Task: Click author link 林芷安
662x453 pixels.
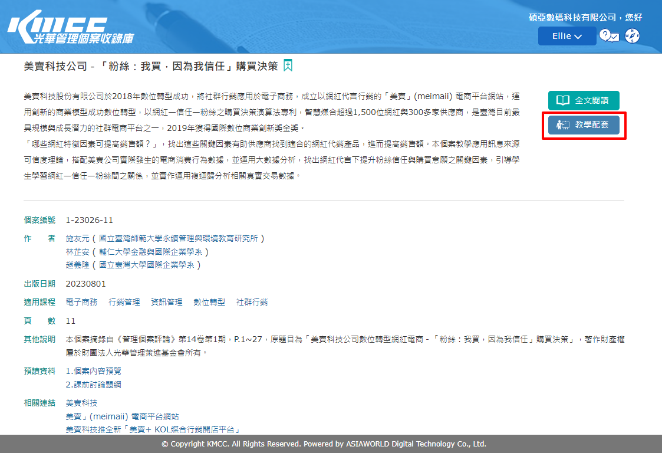Action: (77, 252)
